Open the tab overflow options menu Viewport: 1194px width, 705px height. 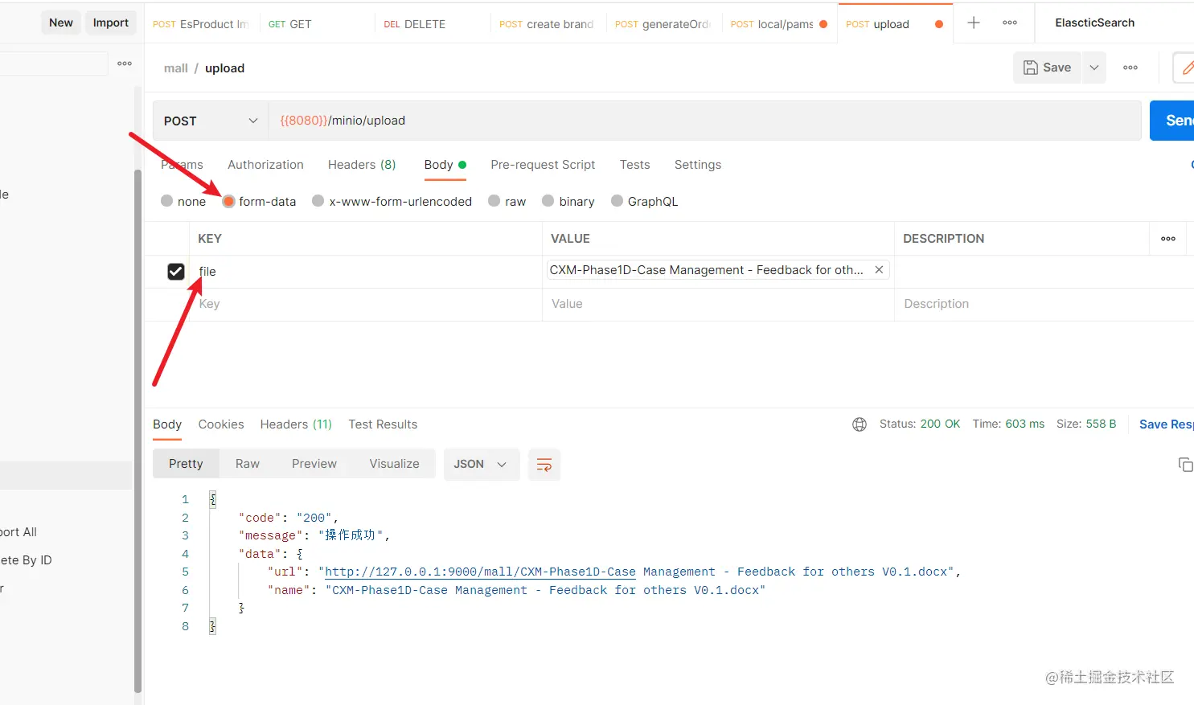[1010, 23]
